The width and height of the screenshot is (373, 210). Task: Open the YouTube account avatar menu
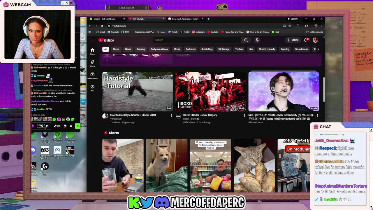pyautogui.click(x=315, y=40)
